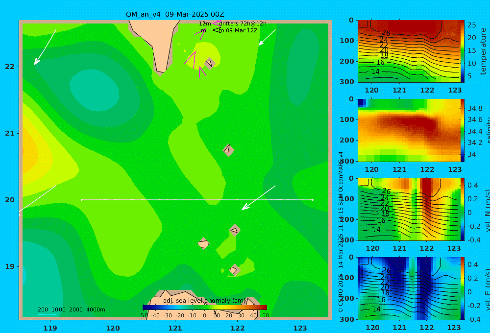Click contour label 18 in the vel. N panel
Image resolution: width=490 pixels, height=333 pixels.
pyautogui.click(x=385, y=214)
